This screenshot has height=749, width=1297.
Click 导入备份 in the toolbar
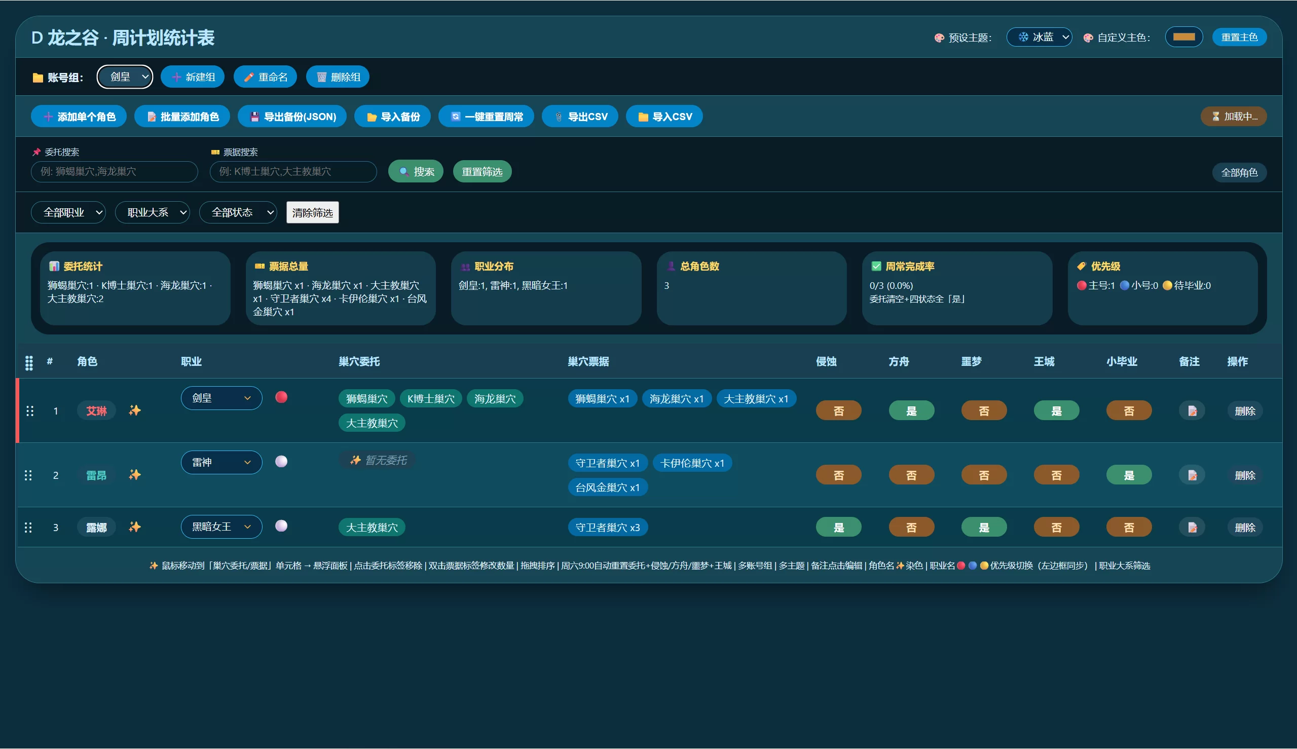pyautogui.click(x=393, y=117)
